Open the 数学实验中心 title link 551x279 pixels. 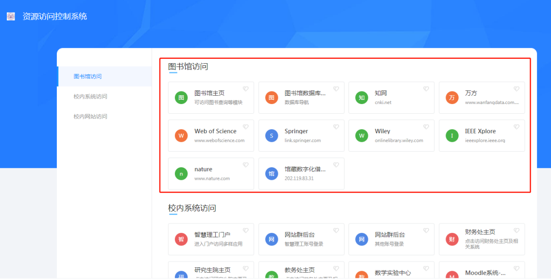(x=393, y=273)
